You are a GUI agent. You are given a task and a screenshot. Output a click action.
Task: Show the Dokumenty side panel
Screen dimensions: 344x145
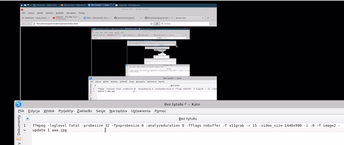point(19,125)
